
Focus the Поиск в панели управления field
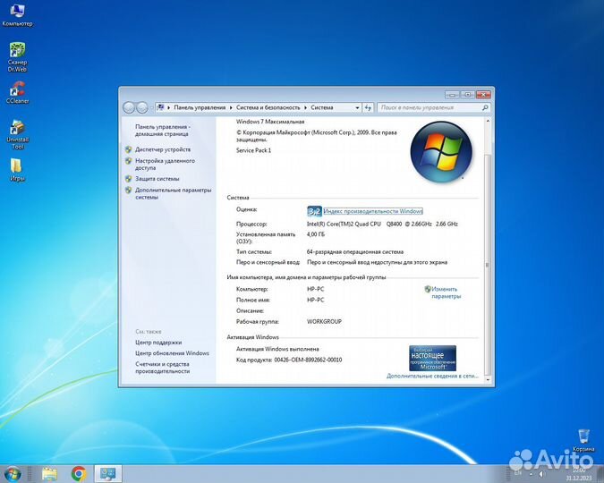(x=430, y=107)
